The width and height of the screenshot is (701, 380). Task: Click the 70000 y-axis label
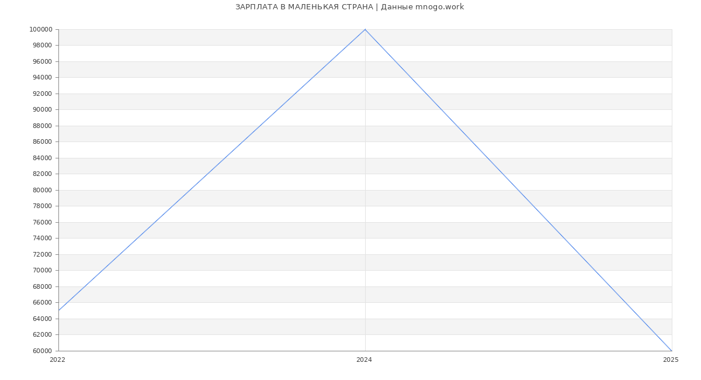[x=42, y=271]
